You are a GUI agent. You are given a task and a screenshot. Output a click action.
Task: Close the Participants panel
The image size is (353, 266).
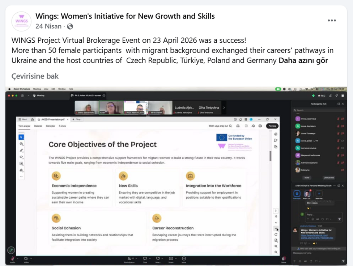click(x=343, y=104)
